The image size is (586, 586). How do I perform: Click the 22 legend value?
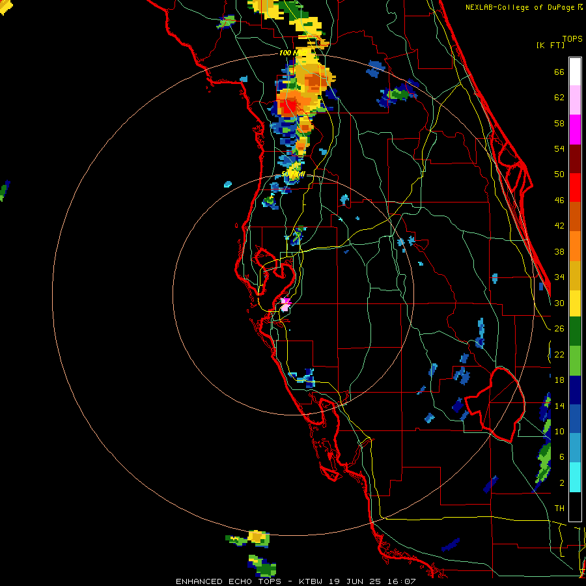[559, 354]
